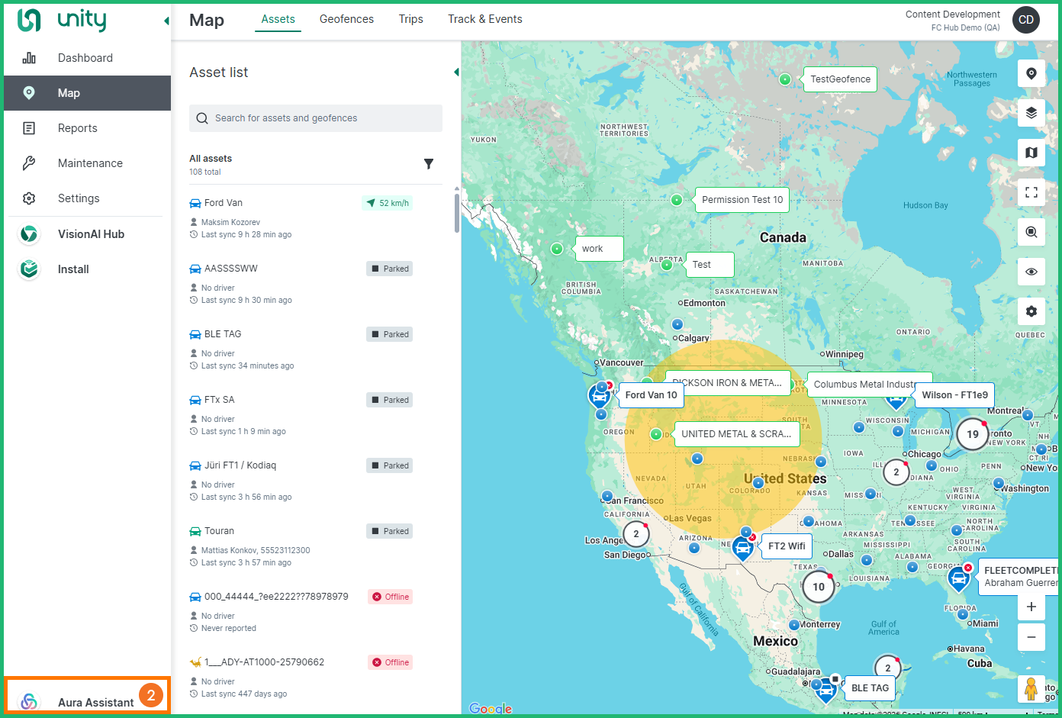
Task: Expand the cluster marker showing 19
Action: pyautogui.click(x=972, y=434)
